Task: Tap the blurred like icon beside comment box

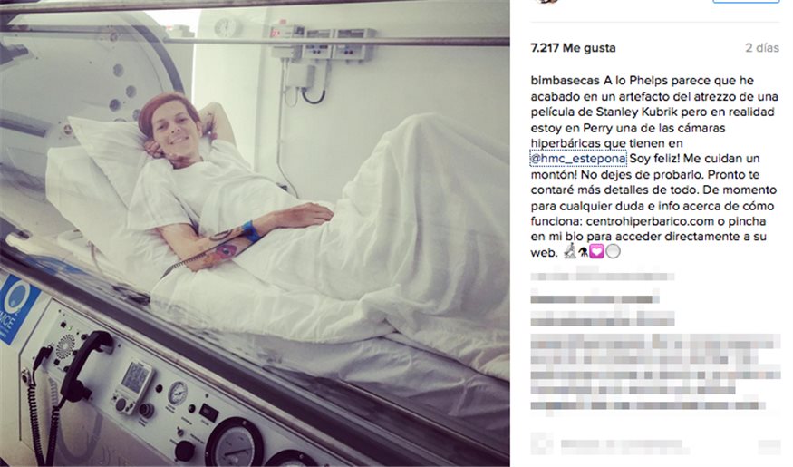Action: tap(542, 445)
